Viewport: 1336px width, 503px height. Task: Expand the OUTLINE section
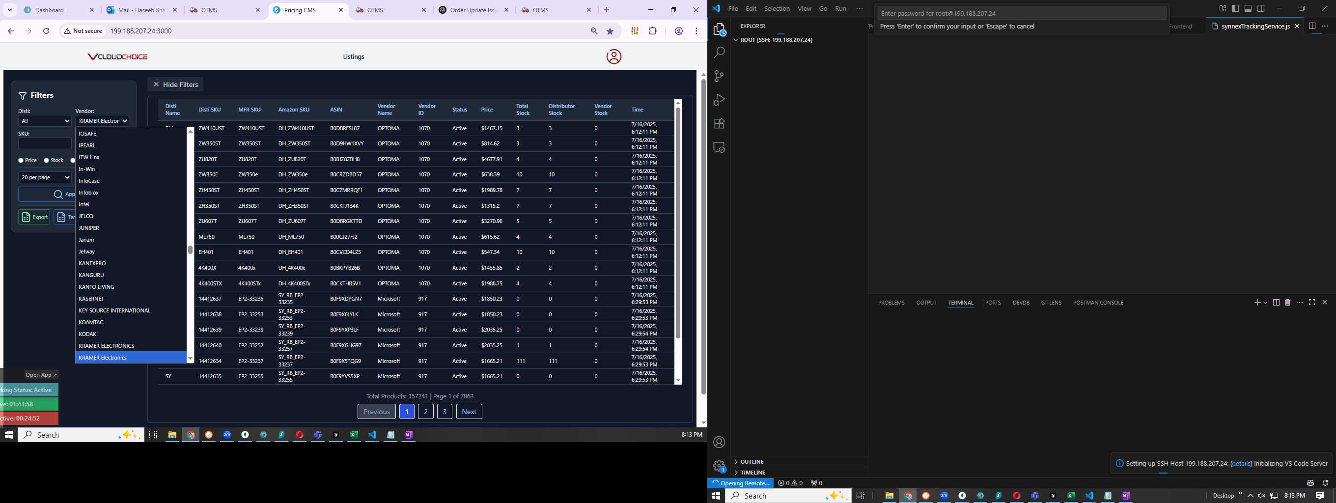pos(799,462)
